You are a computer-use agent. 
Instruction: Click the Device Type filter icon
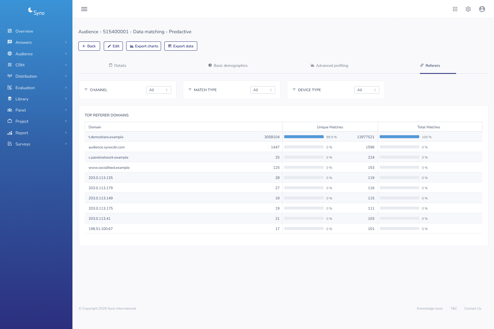click(294, 89)
